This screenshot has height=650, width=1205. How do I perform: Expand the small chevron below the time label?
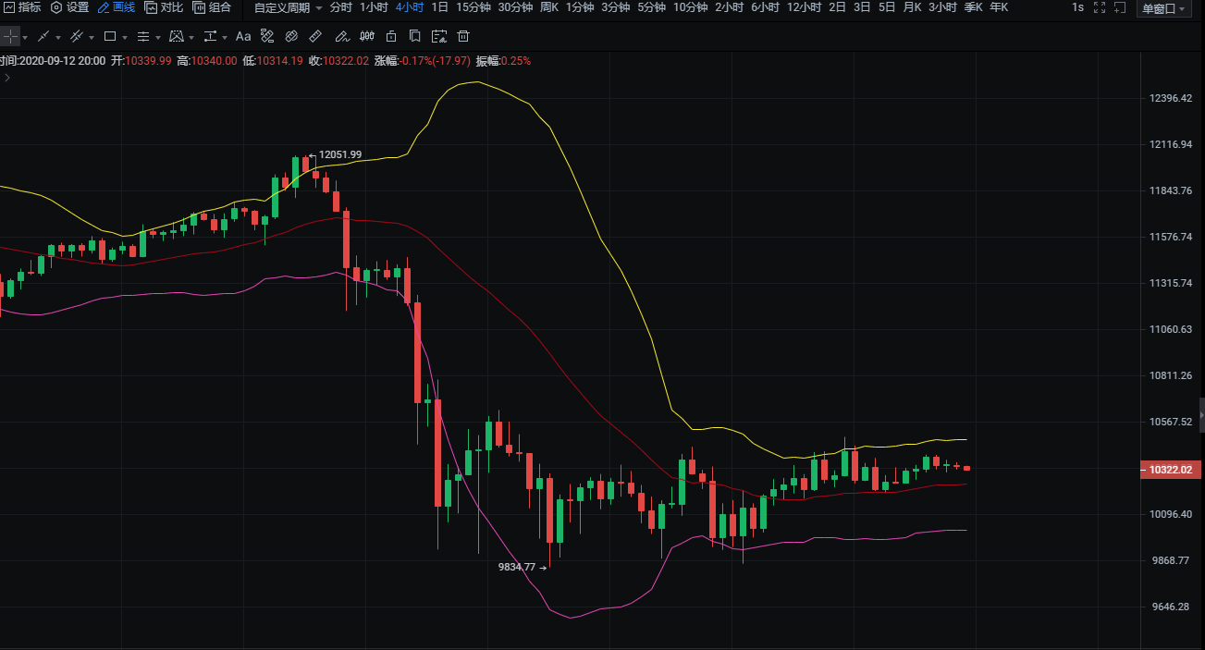click(7, 78)
